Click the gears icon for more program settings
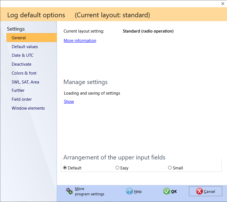The width and height of the screenshot is (227, 202). pyautogui.click(x=69, y=191)
